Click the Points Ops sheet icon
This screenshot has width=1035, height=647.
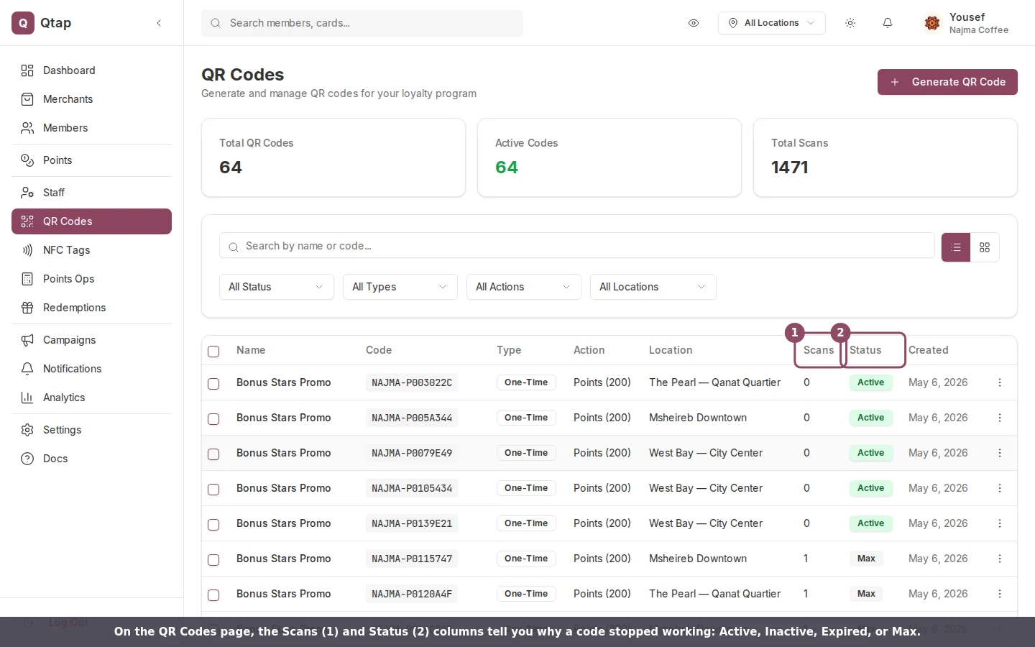[27, 279]
